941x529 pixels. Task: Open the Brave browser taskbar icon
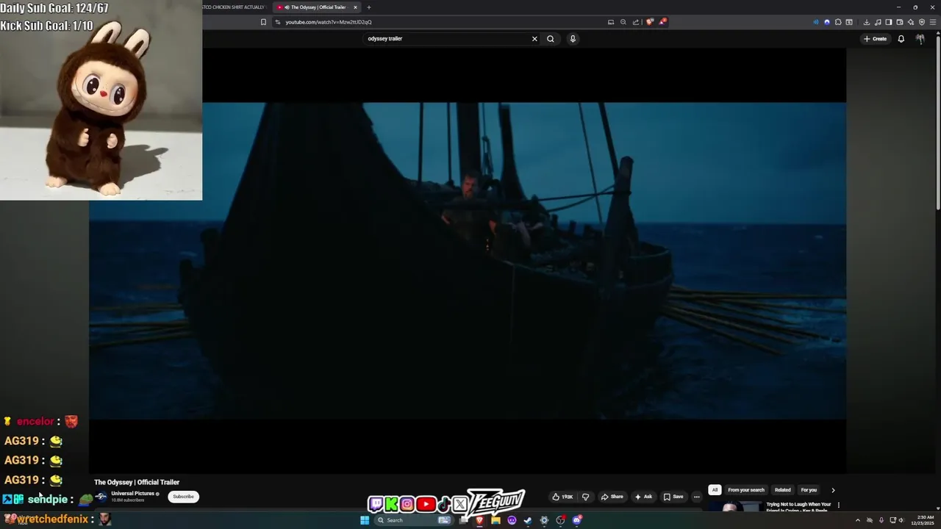[x=479, y=520]
